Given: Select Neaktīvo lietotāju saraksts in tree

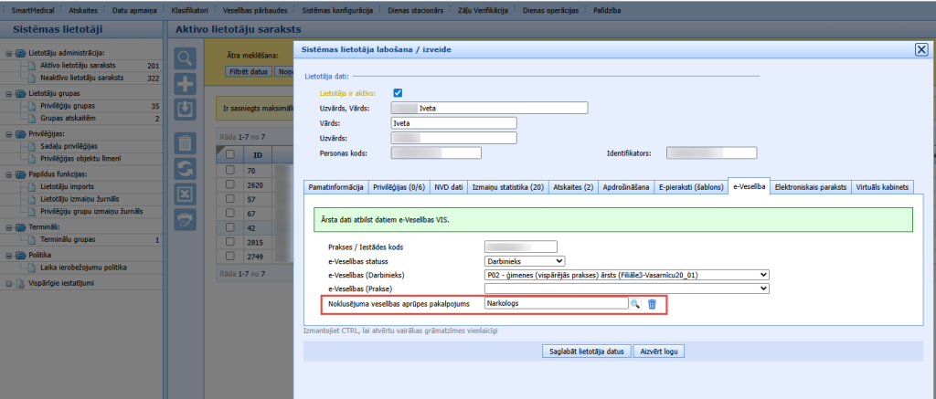Looking at the screenshot, I should tap(81, 78).
